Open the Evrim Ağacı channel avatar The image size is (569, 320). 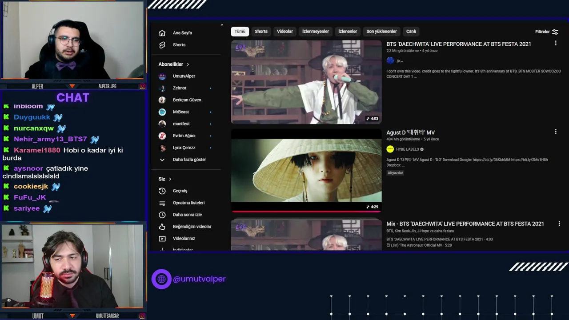pyautogui.click(x=162, y=136)
